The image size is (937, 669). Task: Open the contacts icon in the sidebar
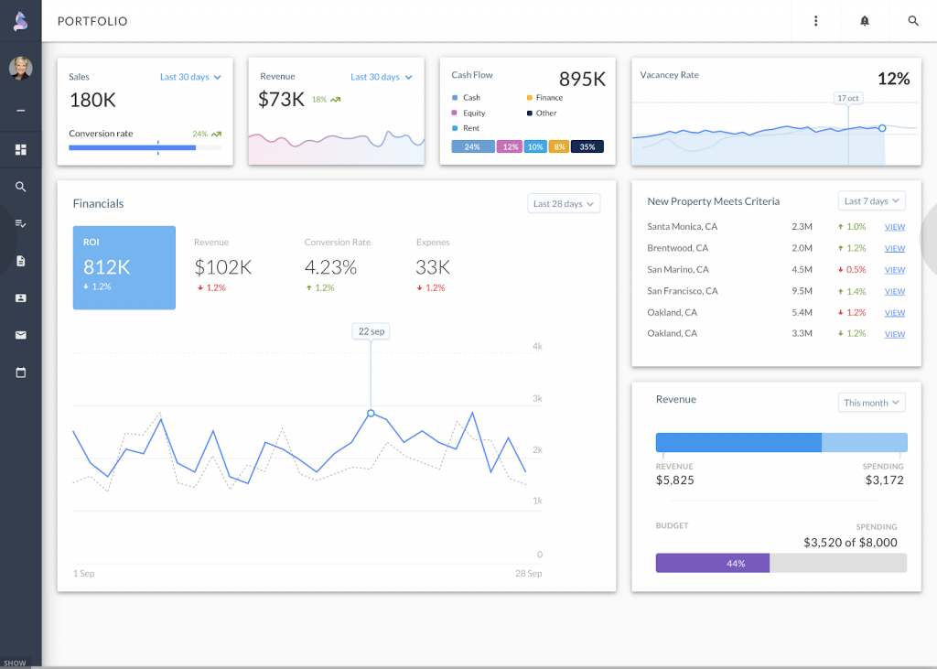[x=20, y=297]
